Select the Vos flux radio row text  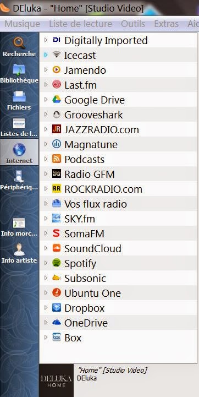tap(96, 204)
